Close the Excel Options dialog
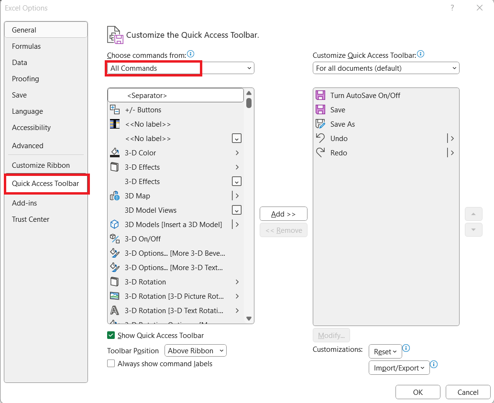Image resolution: width=494 pixels, height=403 pixels. pos(480,8)
